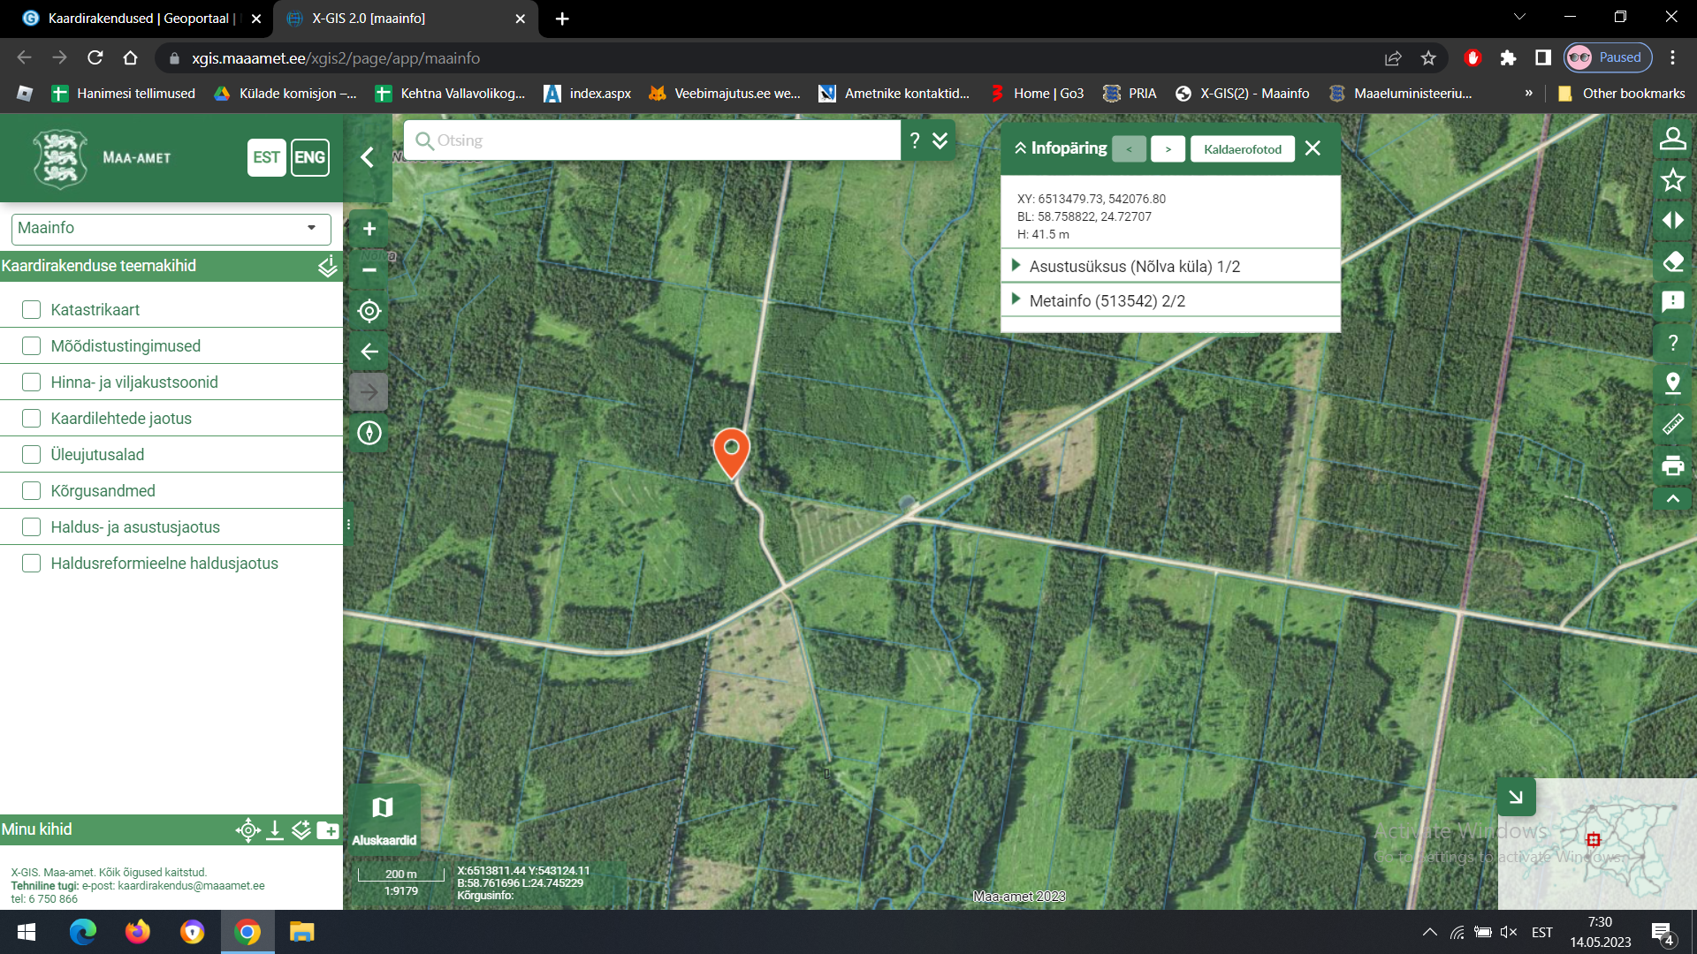Click the Kaldaerofotod button
Image resolution: width=1697 pixels, height=954 pixels.
point(1242,149)
